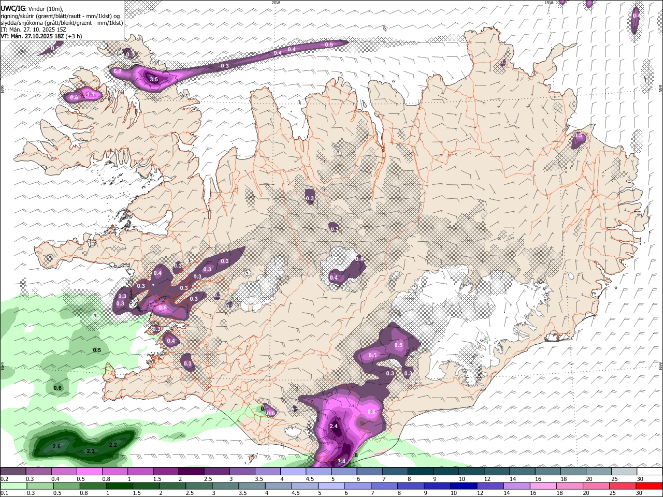Select the '15W' longitude label
Viewport: 663px width, 497px height.
click(x=549, y=3)
